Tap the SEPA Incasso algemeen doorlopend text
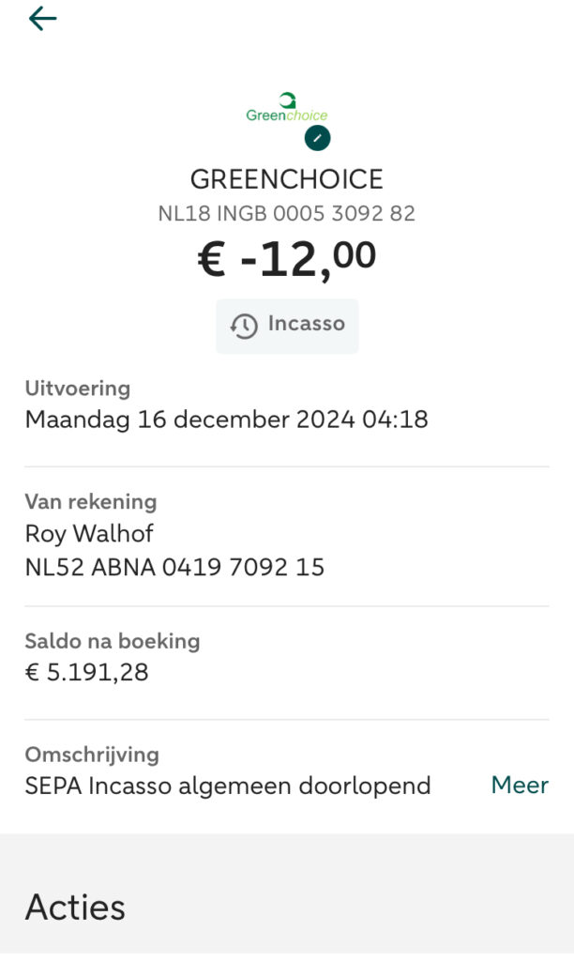This screenshot has width=574, height=961. pyautogui.click(x=228, y=786)
